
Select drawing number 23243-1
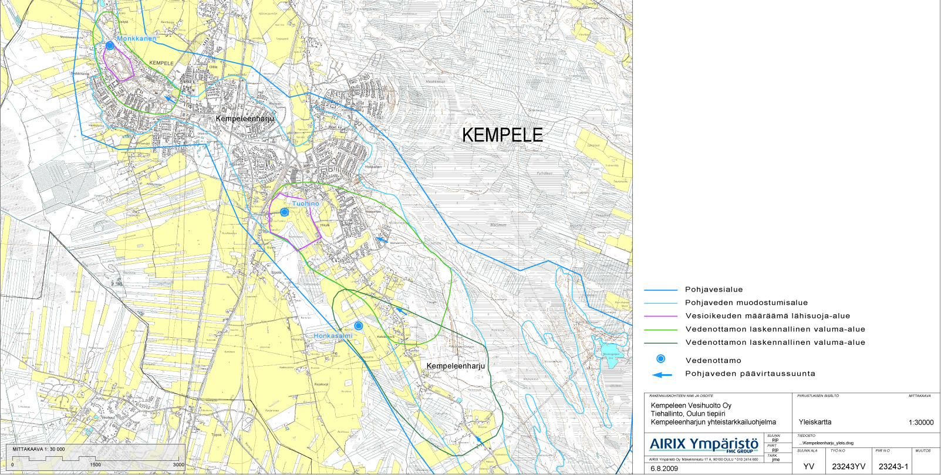[x=893, y=467]
